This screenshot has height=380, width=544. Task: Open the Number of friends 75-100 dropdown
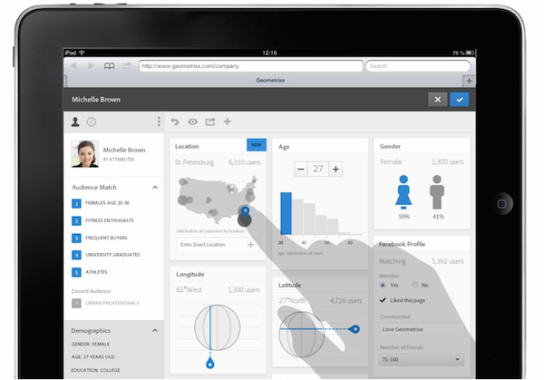point(422,359)
